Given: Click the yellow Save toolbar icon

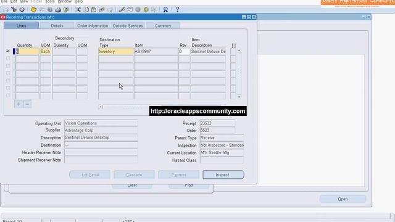Looking at the screenshot, I should coord(33,10).
